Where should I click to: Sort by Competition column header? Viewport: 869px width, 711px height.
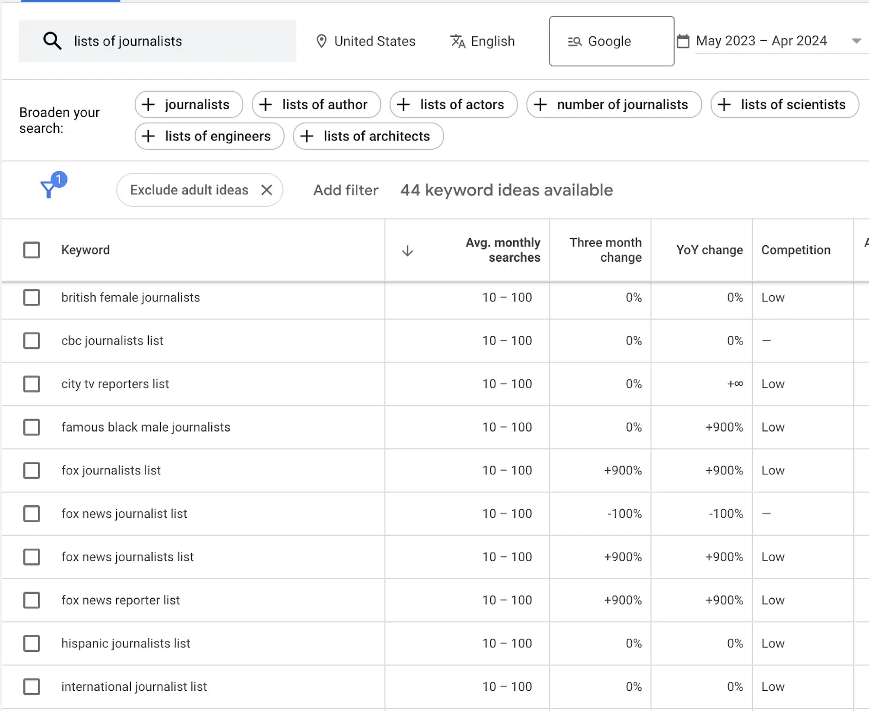point(796,250)
